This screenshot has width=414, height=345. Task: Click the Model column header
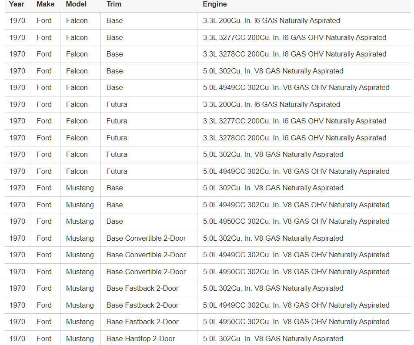76,4
